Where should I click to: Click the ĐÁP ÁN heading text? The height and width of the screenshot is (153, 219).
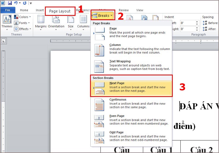pyautogui.click(x=199, y=106)
